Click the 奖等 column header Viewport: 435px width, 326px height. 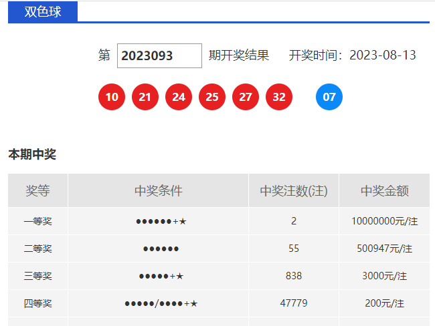coord(37,190)
